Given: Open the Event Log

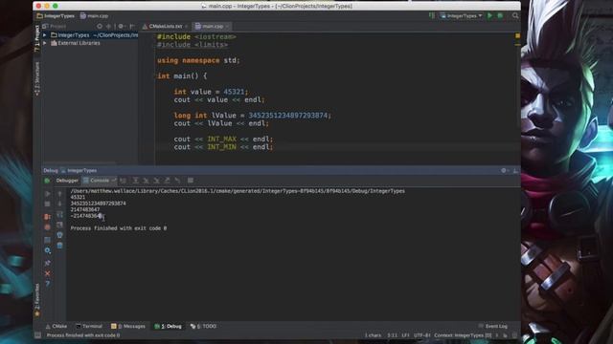Looking at the screenshot, I should coord(493,326).
